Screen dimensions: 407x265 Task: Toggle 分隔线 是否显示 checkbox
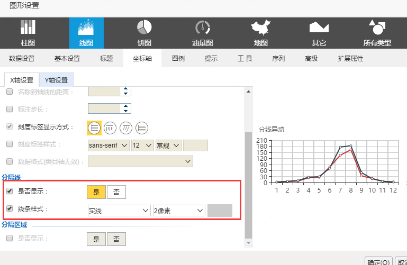(x=10, y=191)
